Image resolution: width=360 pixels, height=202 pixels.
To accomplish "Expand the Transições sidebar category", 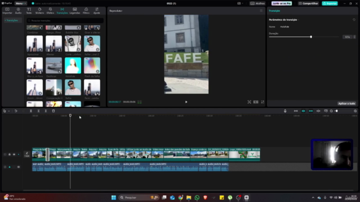I will (12, 20).
